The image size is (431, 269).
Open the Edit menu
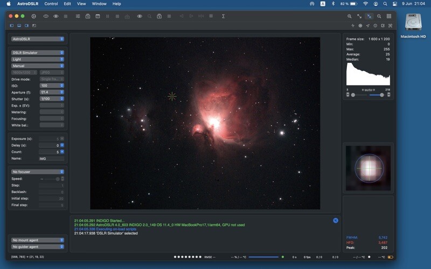pos(67,4)
